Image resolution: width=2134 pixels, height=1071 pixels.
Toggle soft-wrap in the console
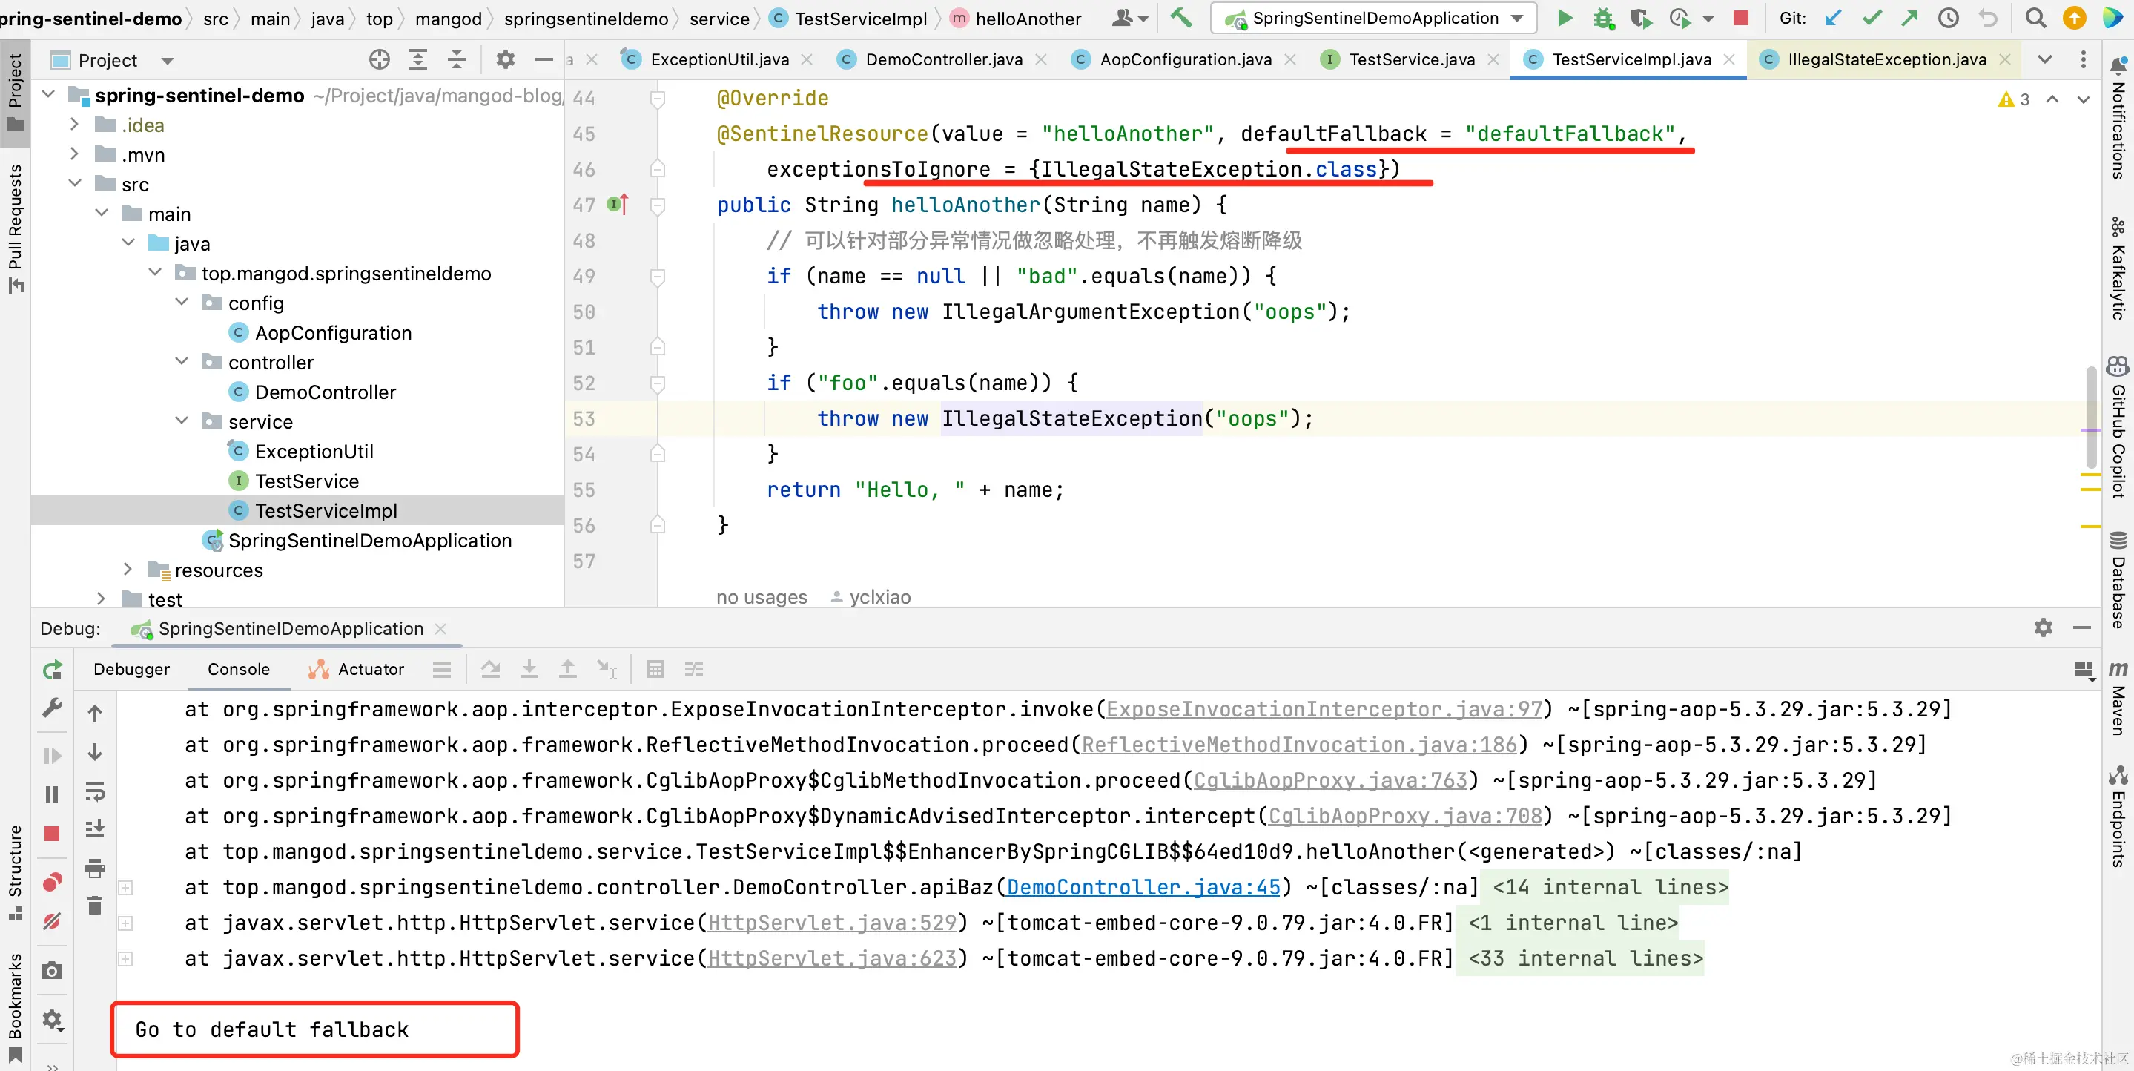(x=95, y=791)
